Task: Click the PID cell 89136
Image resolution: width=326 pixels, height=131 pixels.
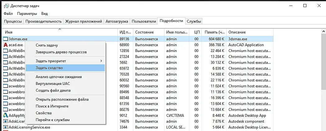Action: [125, 39]
